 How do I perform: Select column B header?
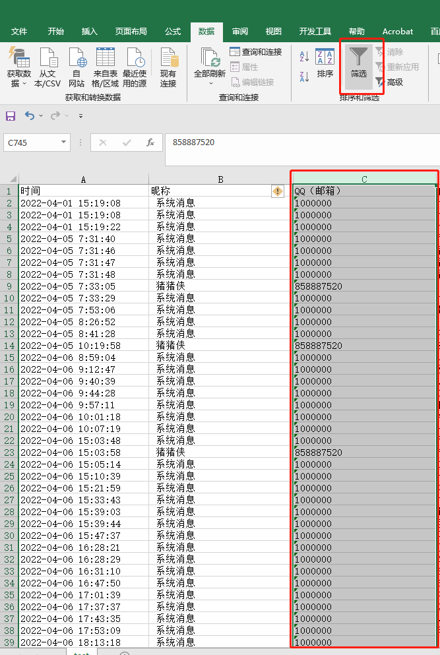click(220, 179)
